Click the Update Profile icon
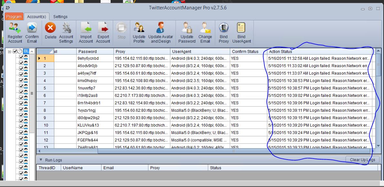The width and height of the screenshot is (384, 187). click(139, 28)
